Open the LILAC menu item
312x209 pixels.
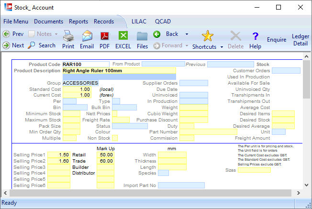coord(139,22)
